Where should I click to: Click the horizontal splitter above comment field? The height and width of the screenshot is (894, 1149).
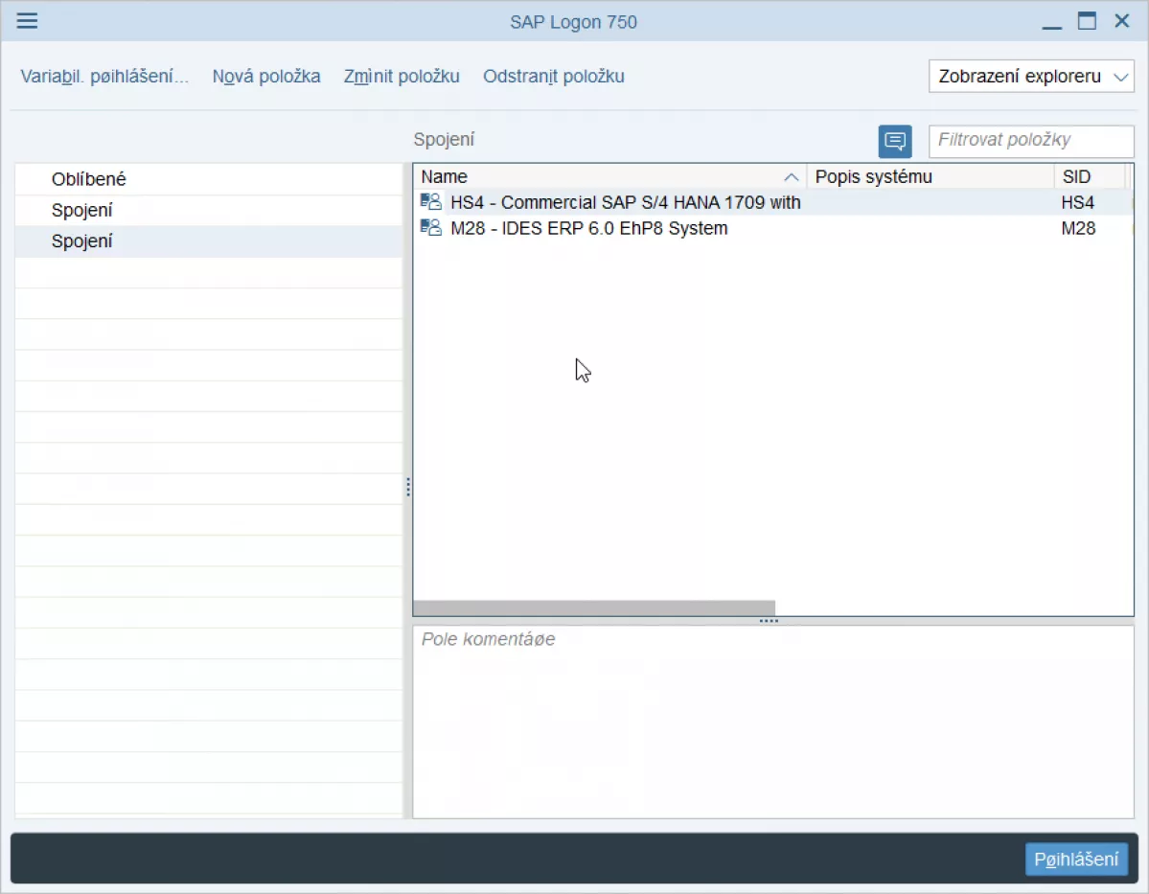coord(769,621)
